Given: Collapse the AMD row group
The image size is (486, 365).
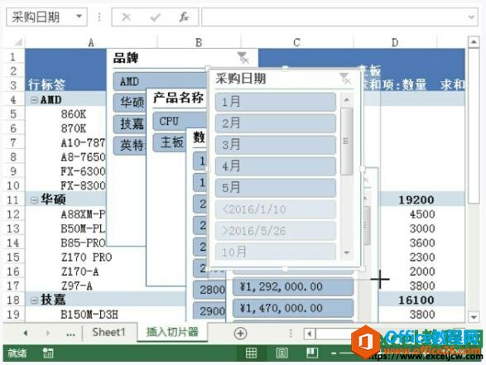Looking at the screenshot, I should pos(35,100).
